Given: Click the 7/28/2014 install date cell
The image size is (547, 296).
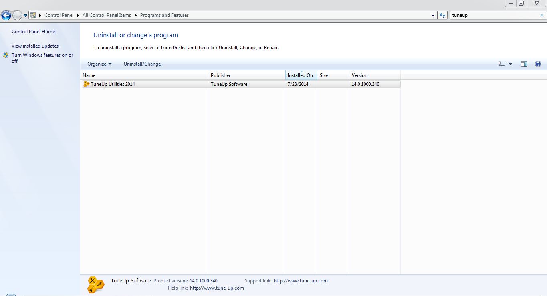Looking at the screenshot, I should [298, 84].
